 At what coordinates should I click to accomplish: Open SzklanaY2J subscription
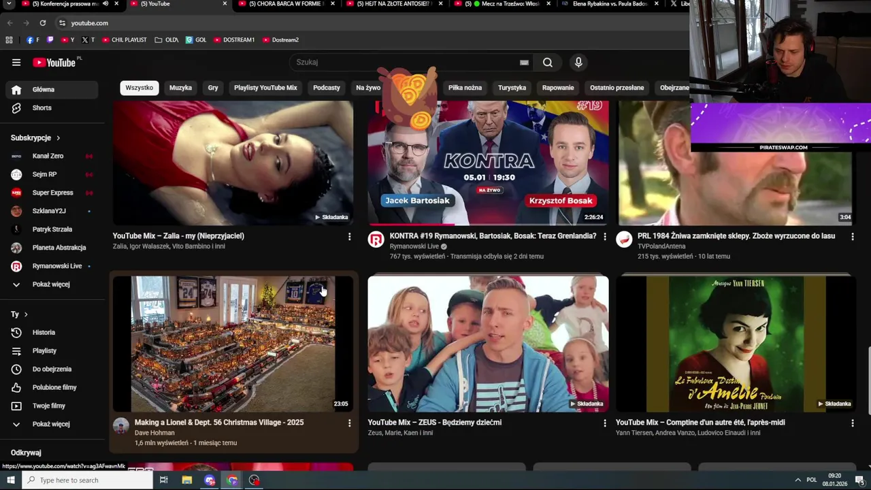point(52,211)
